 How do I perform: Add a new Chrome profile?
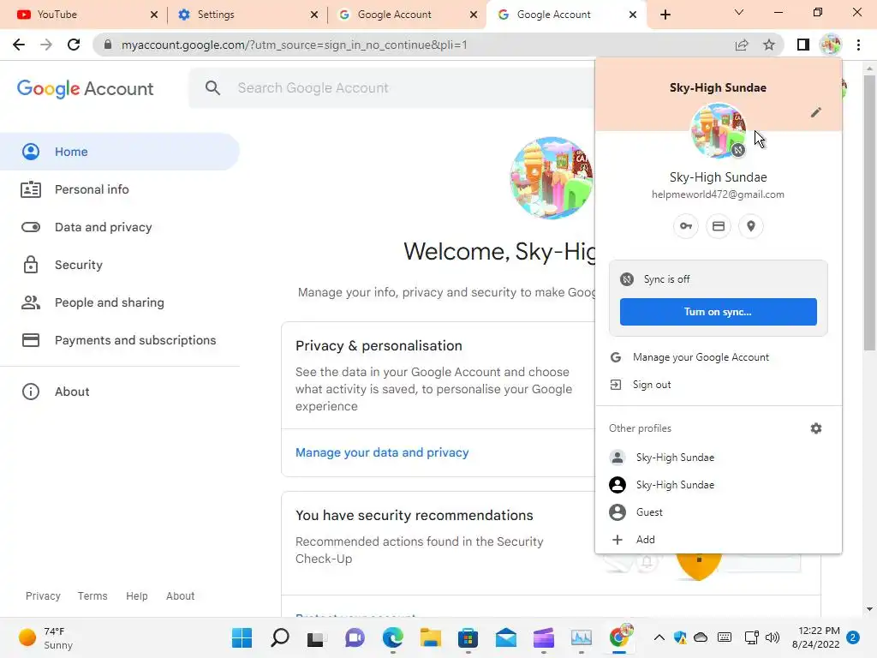(719, 540)
